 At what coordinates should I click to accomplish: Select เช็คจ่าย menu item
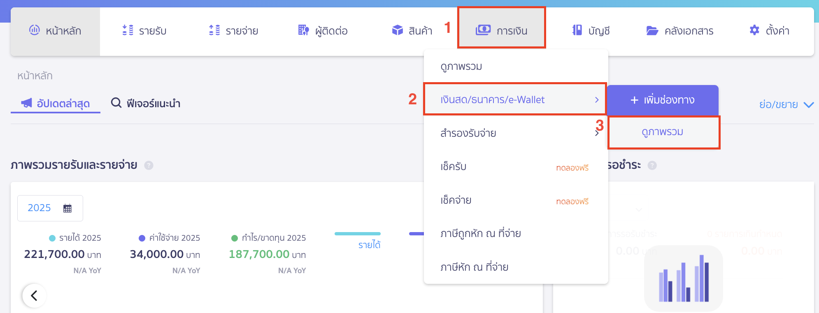click(516, 200)
